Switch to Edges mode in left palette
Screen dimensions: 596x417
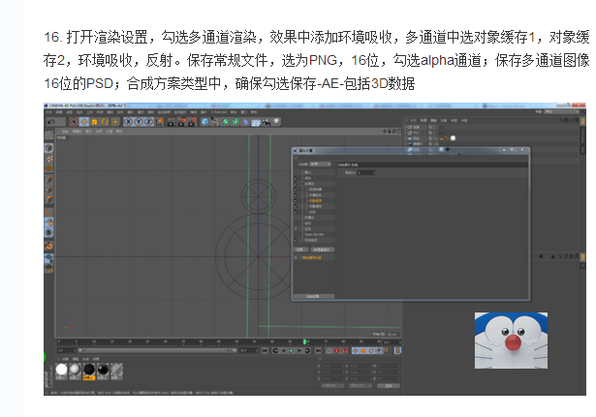click(49, 190)
